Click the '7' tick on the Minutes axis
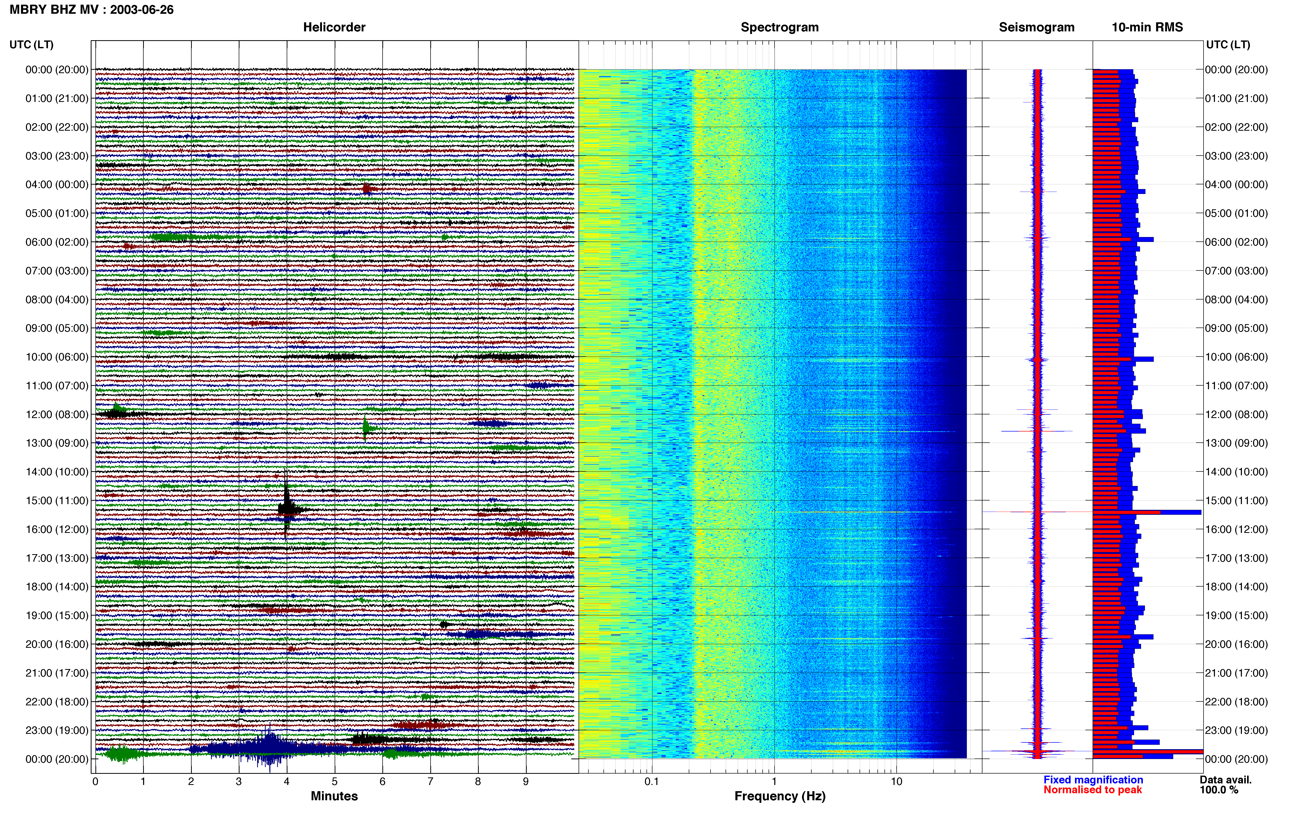 click(x=431, y=781)
